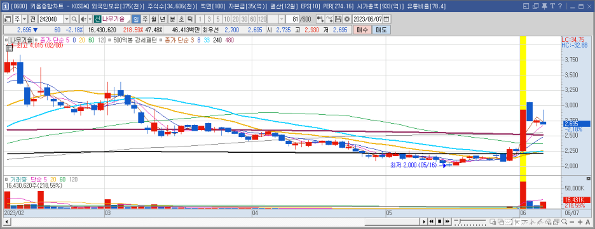Select the 분 minute period toggle

click(x=172, y=19)
